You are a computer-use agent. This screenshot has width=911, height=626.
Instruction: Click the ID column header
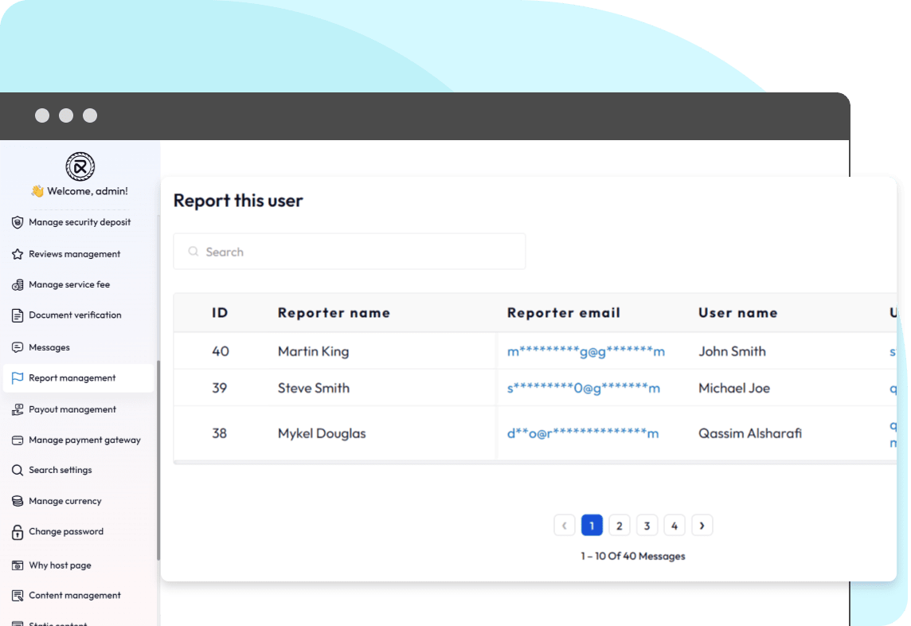(220, 313)
